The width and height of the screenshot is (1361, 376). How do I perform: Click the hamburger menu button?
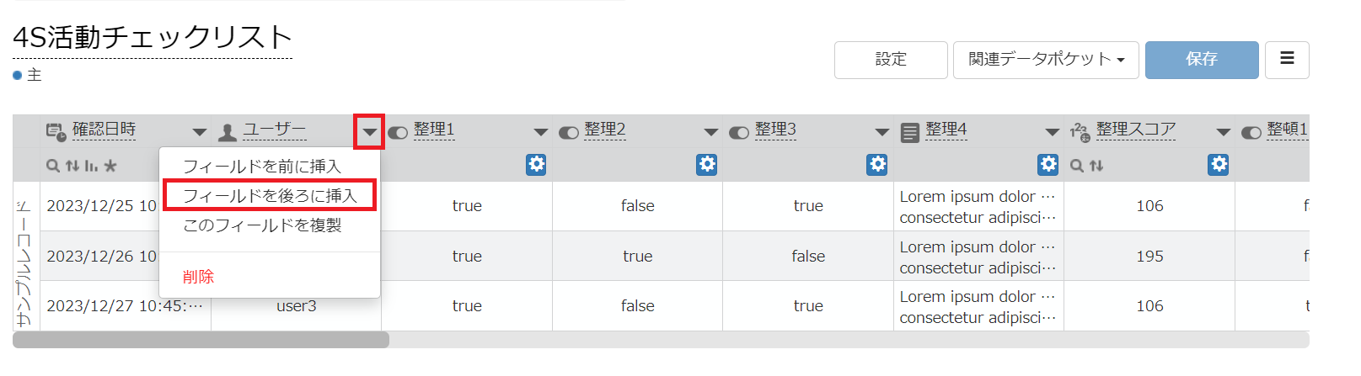(x=1287, y=60)
